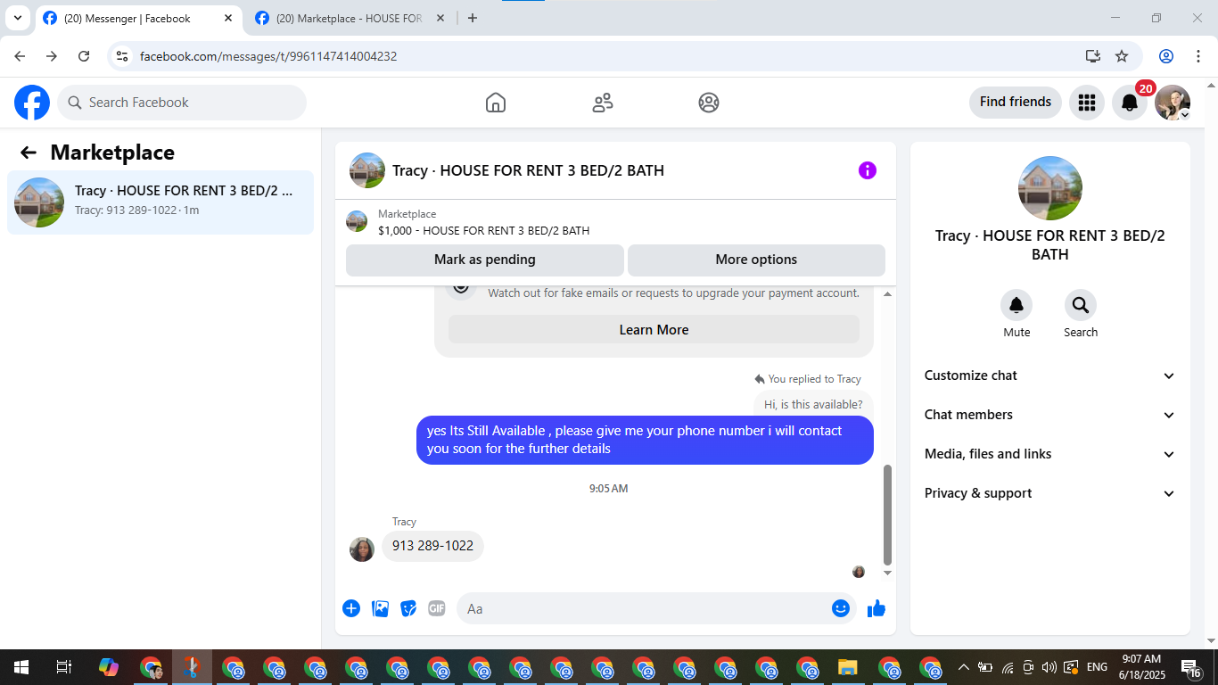This screenshot has width=1218, height=685.
Task: Close the Messenger | Facebook tab
Action: pyautogui.click(x=227, y=18)
